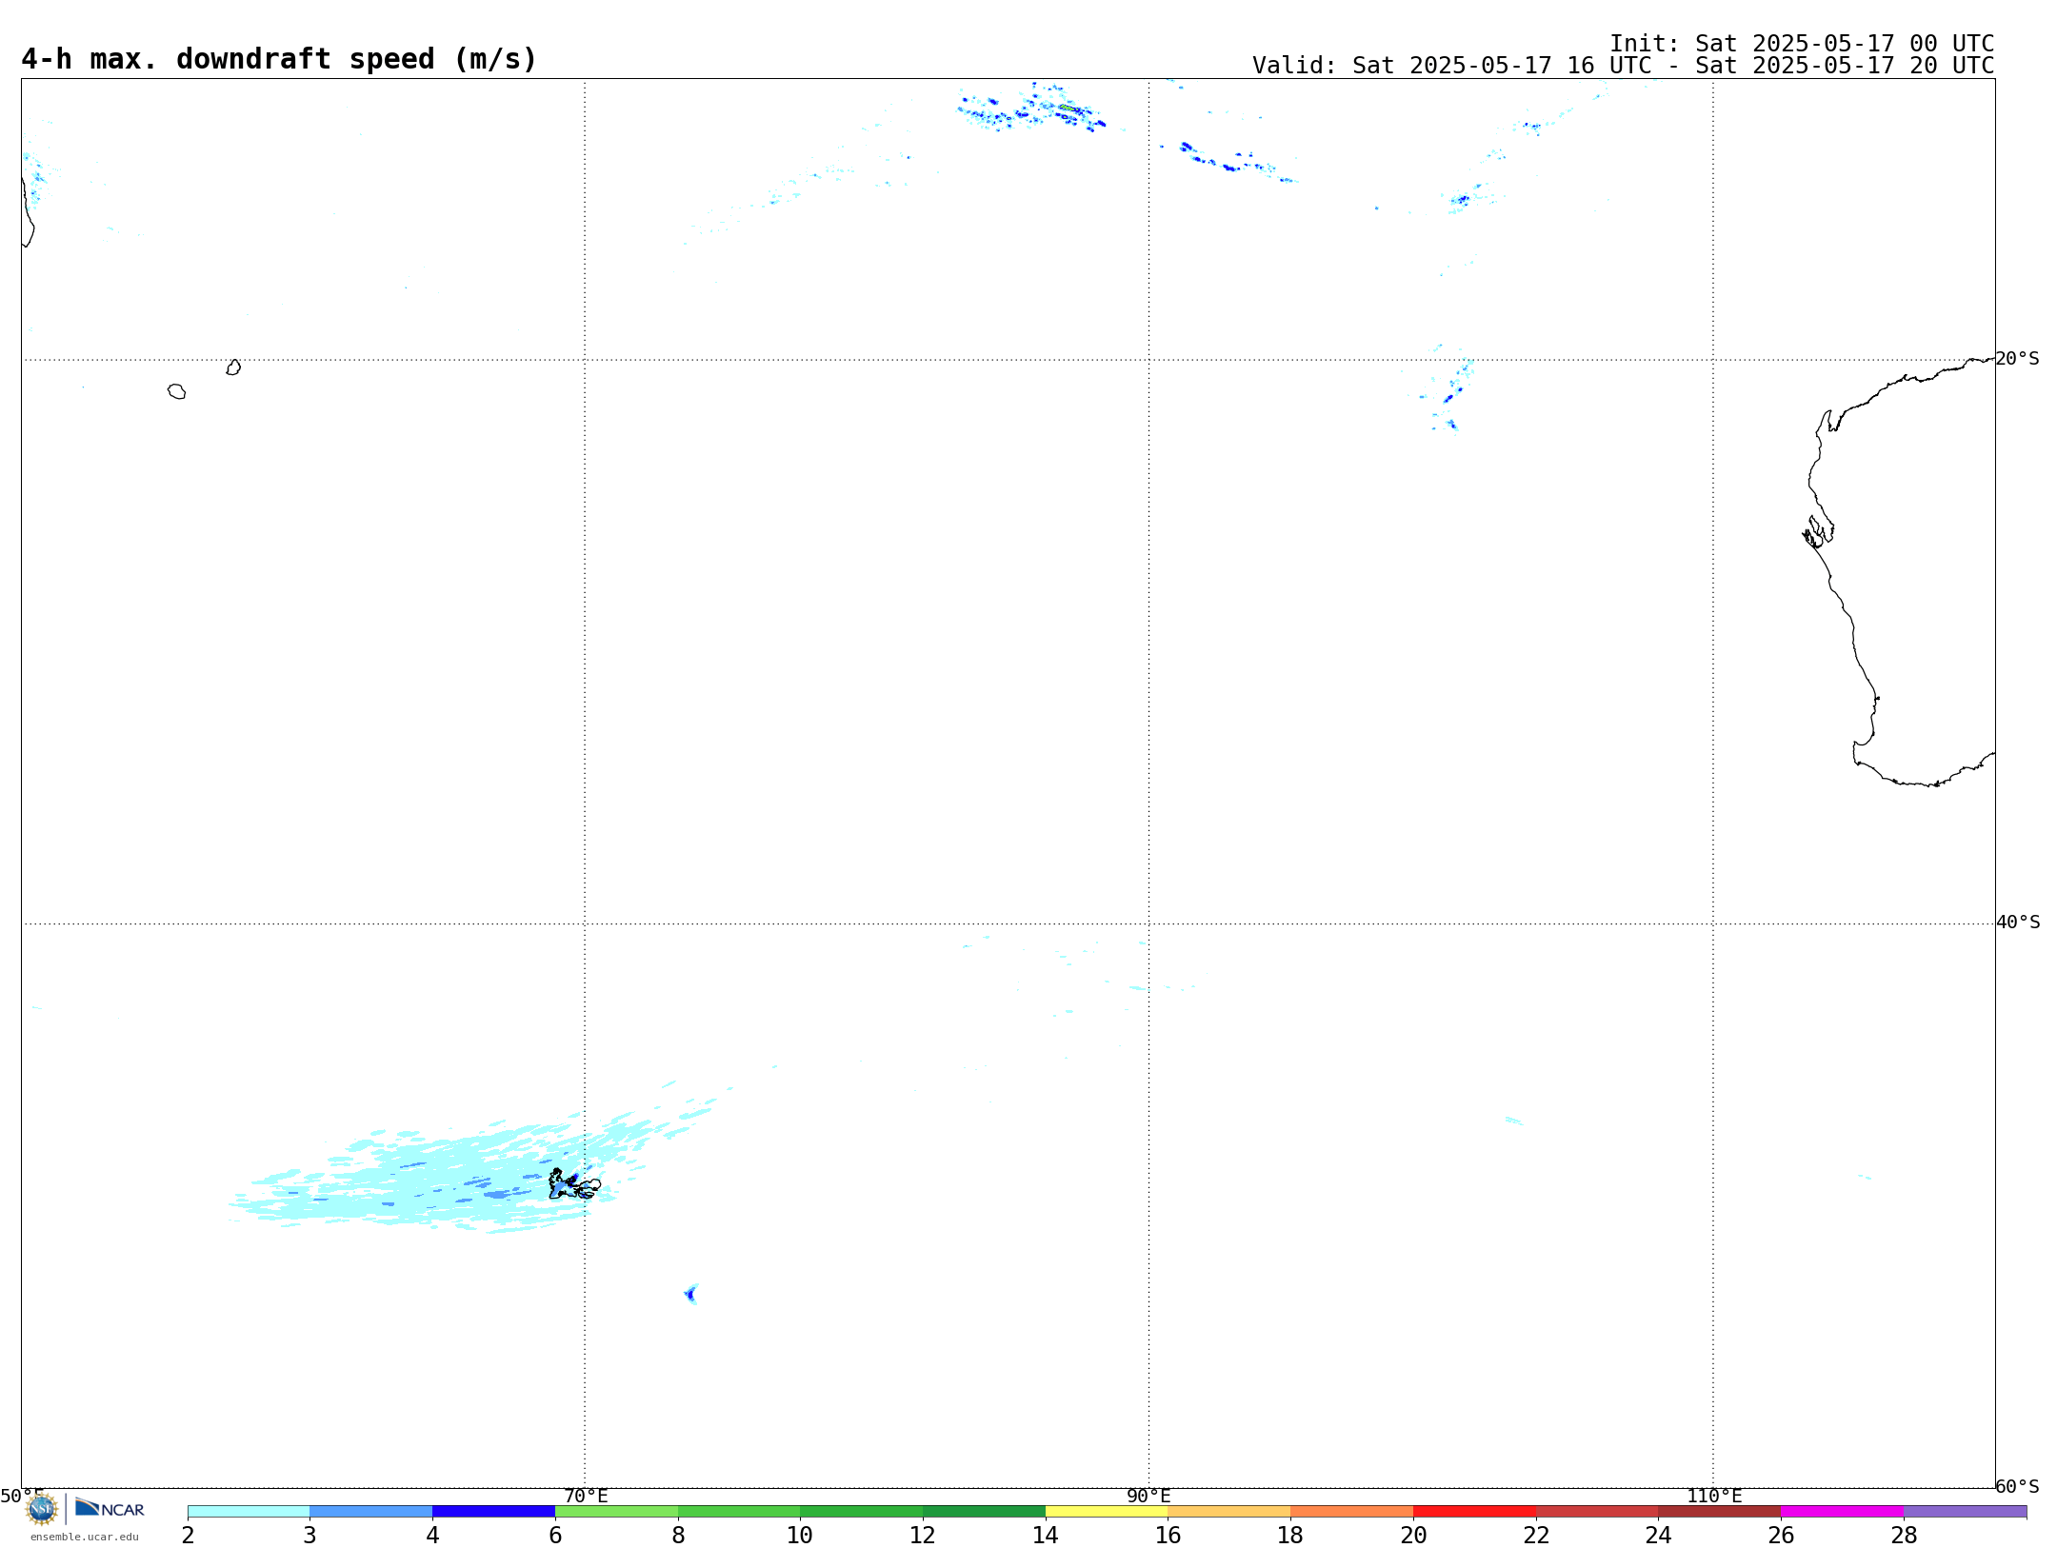Image resolution: width=2057 pixels, height=1548 pixels.
Task: Select the light blue 3–4 m/s swatch
Action: point(371,1511)
